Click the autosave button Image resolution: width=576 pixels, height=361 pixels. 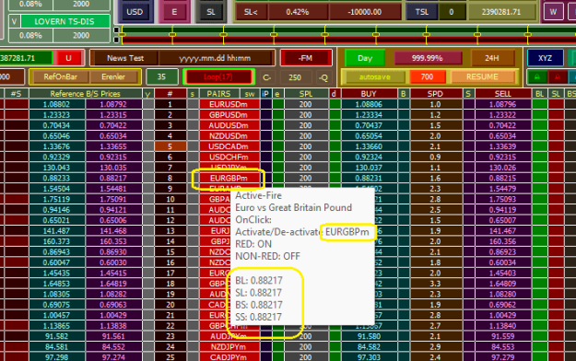(375, 76)
